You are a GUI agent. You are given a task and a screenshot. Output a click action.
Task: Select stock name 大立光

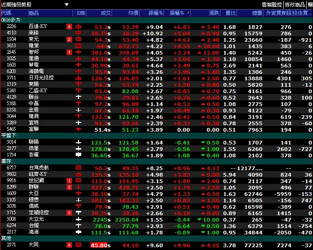click(36, 219)
